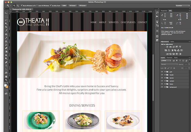Select the Path Selection tool
191x132 pixels.
click(6, 69)
